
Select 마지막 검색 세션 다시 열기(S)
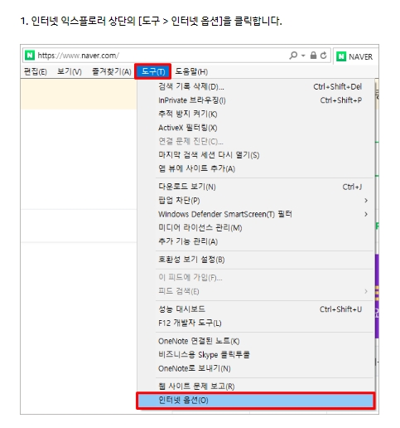(256, 155)
